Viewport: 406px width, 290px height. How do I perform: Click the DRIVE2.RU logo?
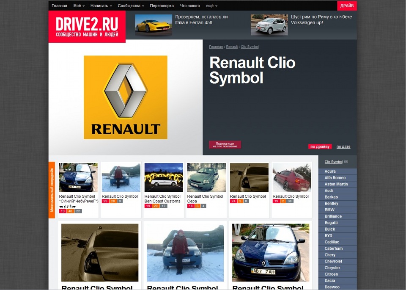[87, 26]
